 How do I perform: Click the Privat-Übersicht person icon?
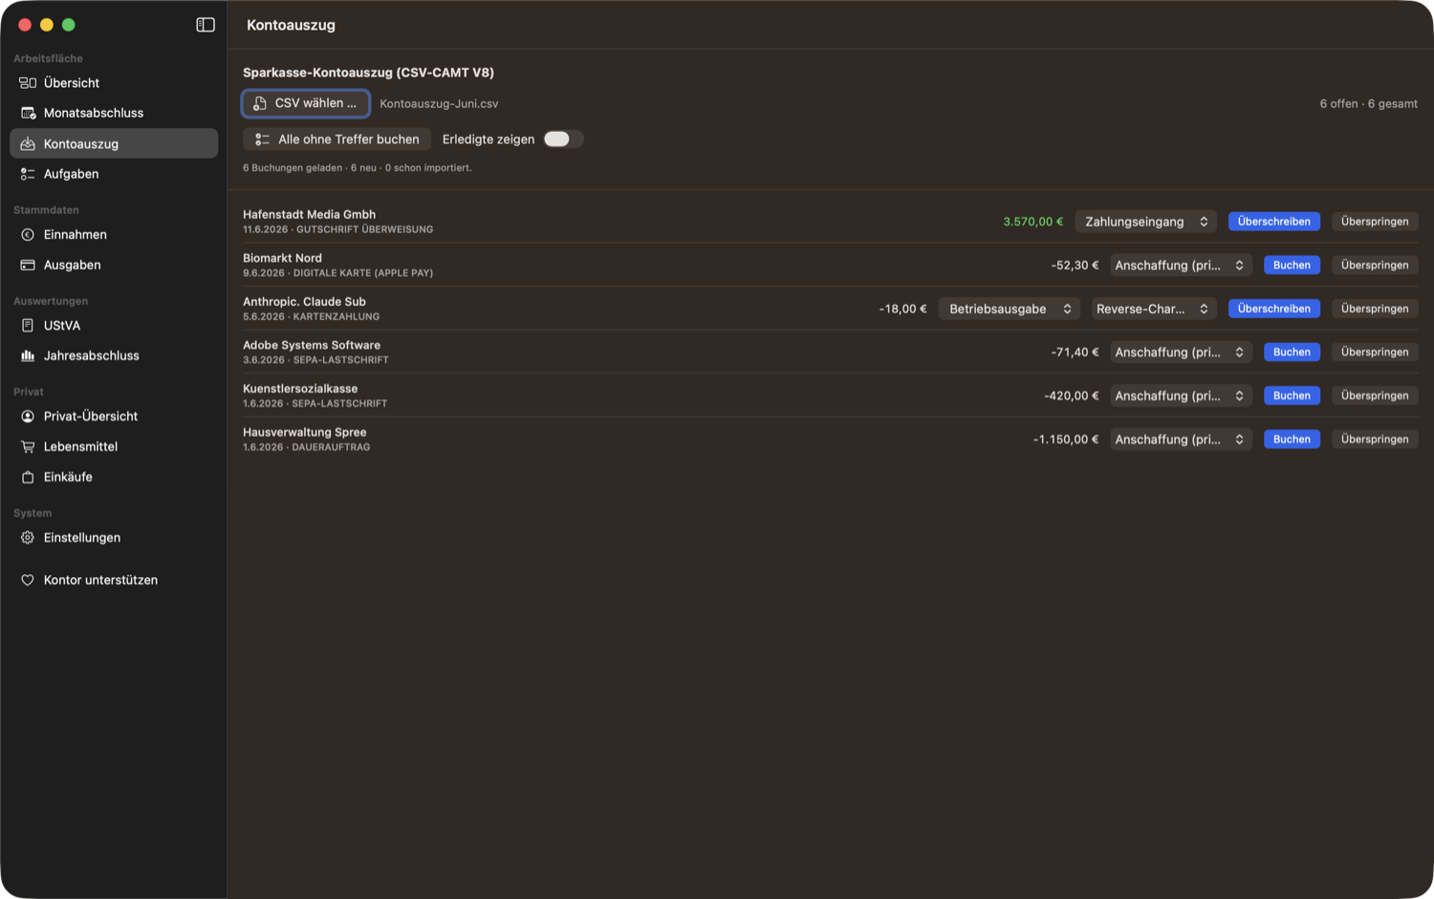point(28,417)
